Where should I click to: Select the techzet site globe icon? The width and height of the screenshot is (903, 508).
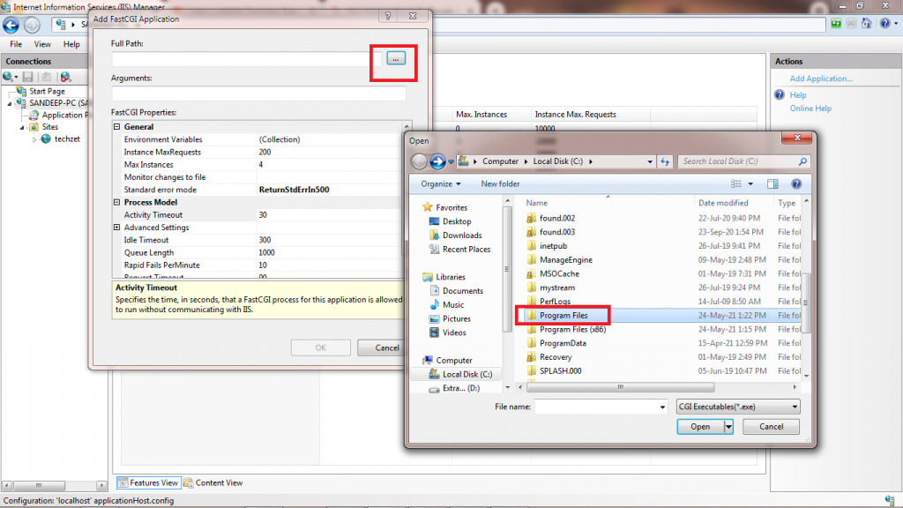(x=46, y=139)
